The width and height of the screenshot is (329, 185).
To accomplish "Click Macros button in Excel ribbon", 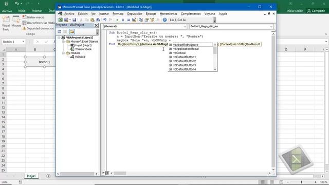I will click(16, 22).
